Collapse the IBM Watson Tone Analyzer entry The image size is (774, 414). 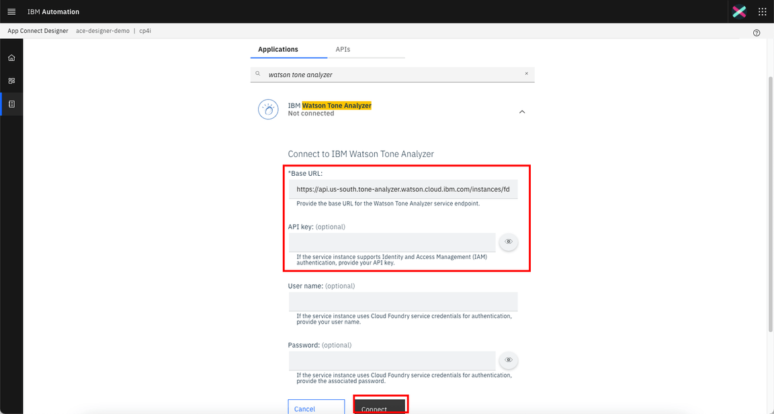(x=522, y=112)
